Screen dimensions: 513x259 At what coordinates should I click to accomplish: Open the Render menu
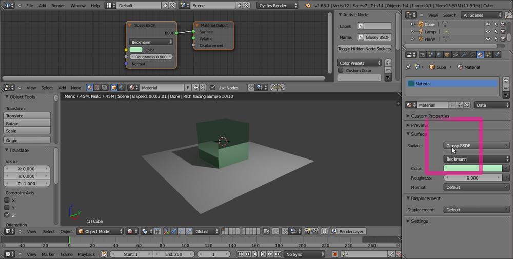[58, 5]
